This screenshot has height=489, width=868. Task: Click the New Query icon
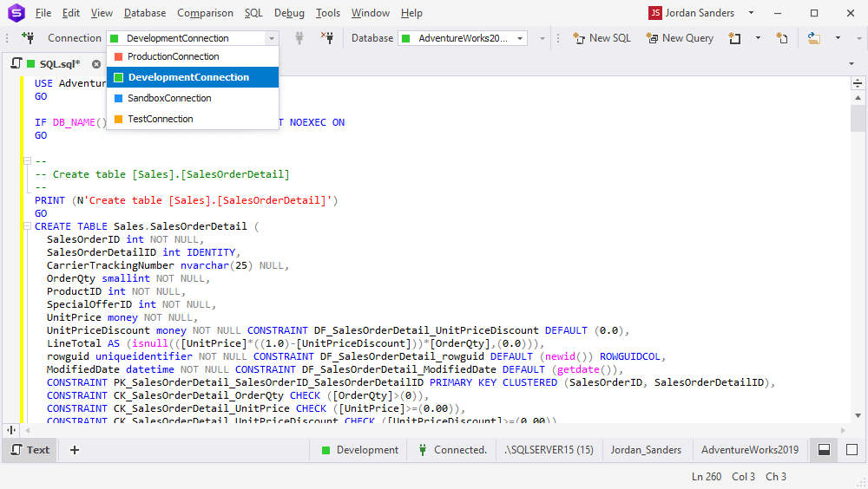pos(652,38)
